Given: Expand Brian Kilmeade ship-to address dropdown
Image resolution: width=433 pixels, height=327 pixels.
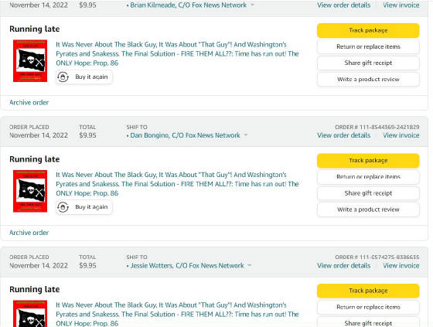Looking at the screenshot, I should [x=252, y=5].
